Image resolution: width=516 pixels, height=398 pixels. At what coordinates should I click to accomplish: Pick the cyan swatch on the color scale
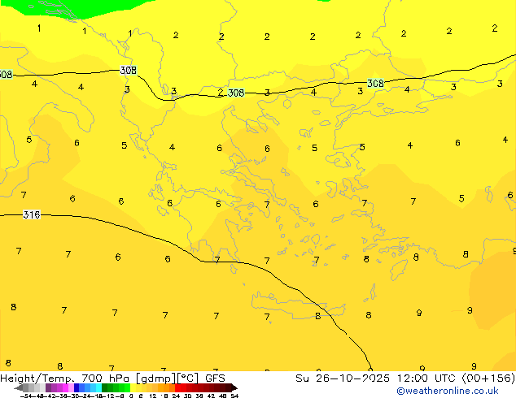tap(98, 387)
